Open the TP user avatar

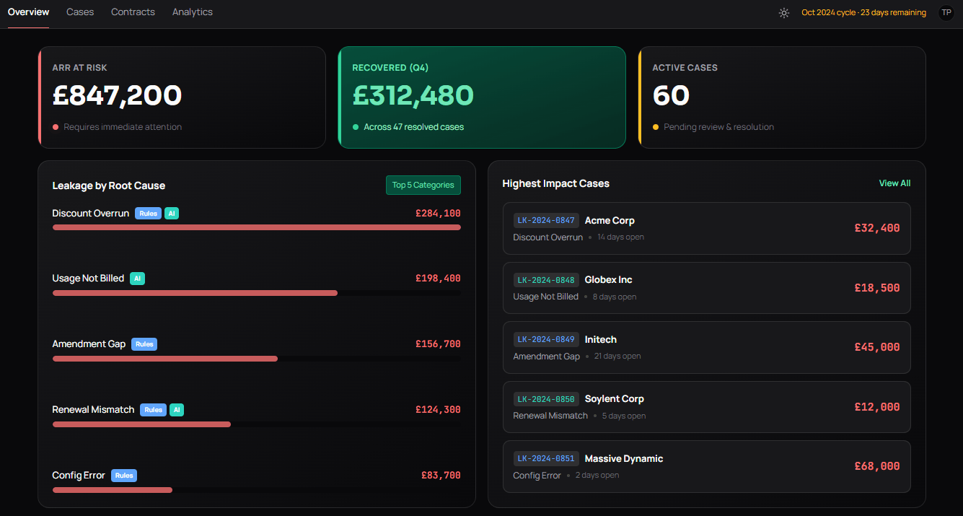click(946, 12)
